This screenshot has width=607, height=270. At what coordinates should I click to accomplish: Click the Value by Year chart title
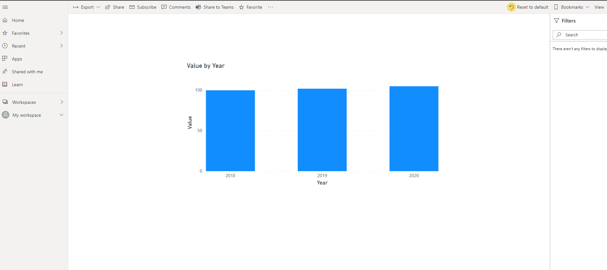[206, 66]
